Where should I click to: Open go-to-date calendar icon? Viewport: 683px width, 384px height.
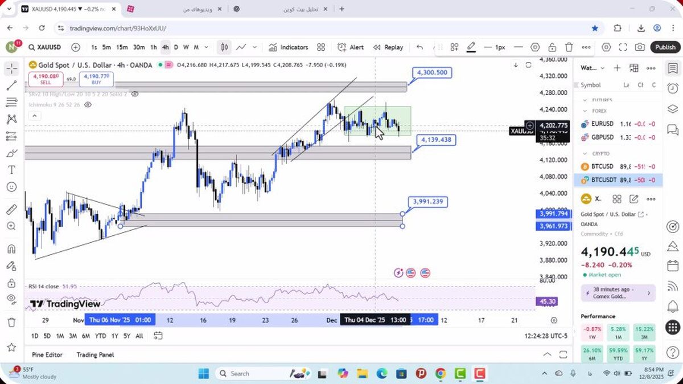click(158, 336)
